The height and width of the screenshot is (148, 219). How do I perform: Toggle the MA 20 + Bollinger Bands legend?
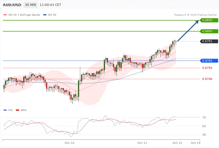click(22, 15)
